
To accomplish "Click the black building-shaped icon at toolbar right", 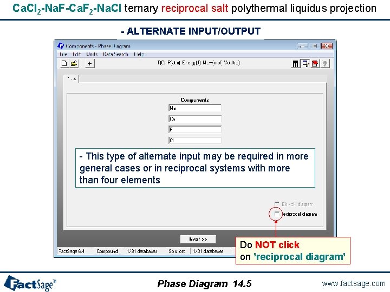I will point(295,64).
